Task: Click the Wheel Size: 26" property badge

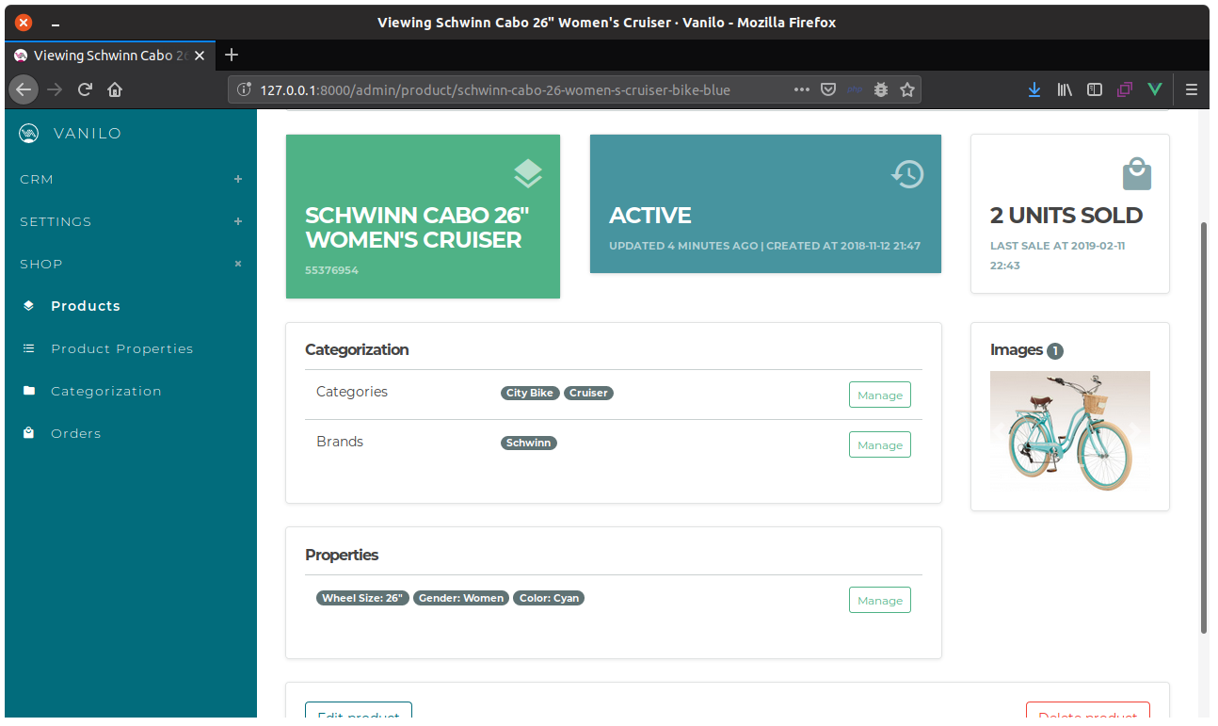Action: 362,598
